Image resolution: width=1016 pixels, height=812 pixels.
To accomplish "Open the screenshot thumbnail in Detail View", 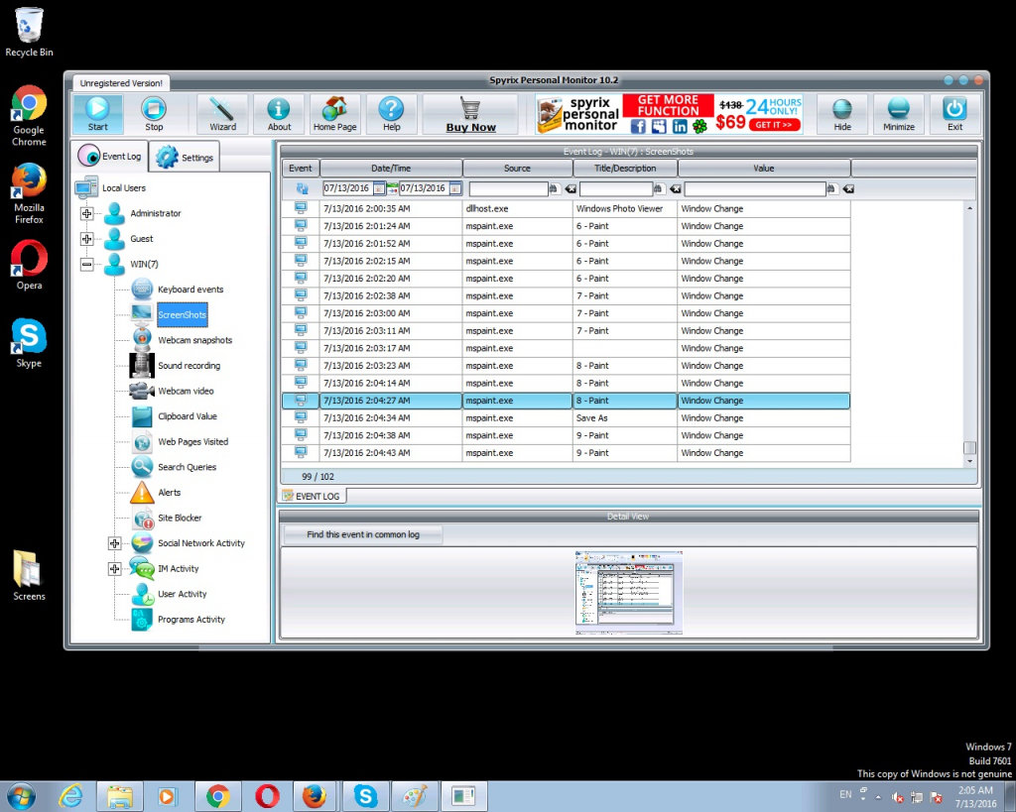I will click(x=628, y=592).
